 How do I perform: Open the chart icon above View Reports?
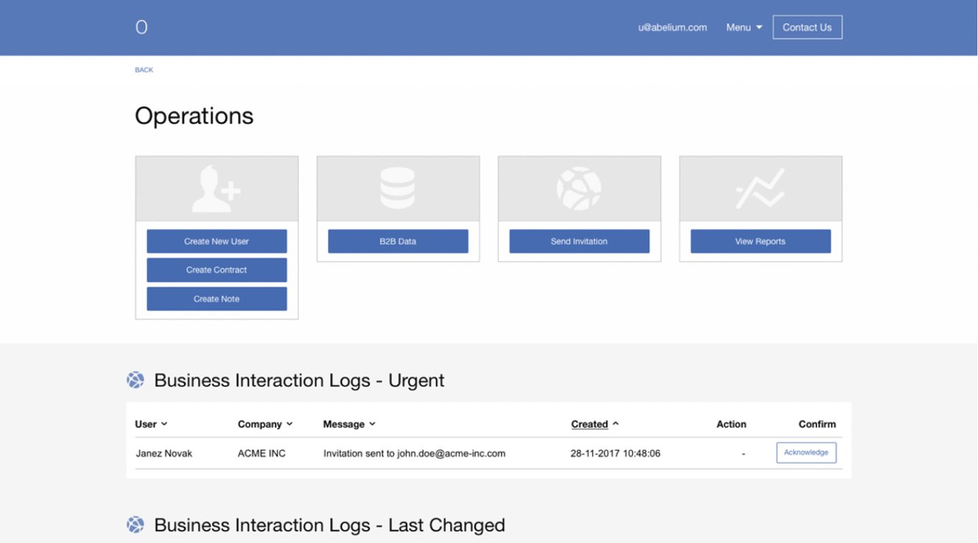(760, 188)
